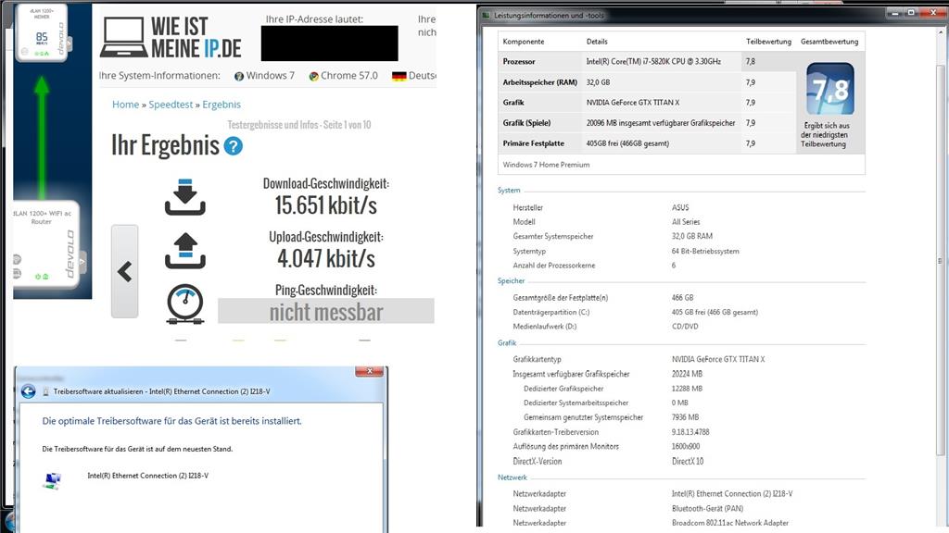The width and height of the screenshot is (949, 533).
Task: Click the Dedizierter Grafikspeicher 12288 MB value
Action: click(x=687, y=389)
